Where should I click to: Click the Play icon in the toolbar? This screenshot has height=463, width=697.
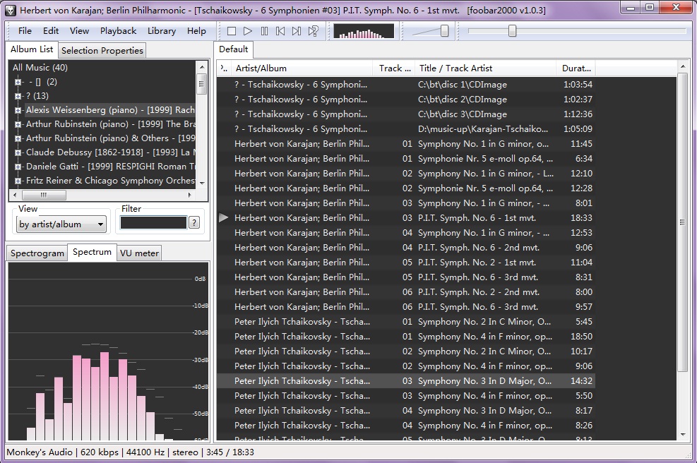[247, 30]
